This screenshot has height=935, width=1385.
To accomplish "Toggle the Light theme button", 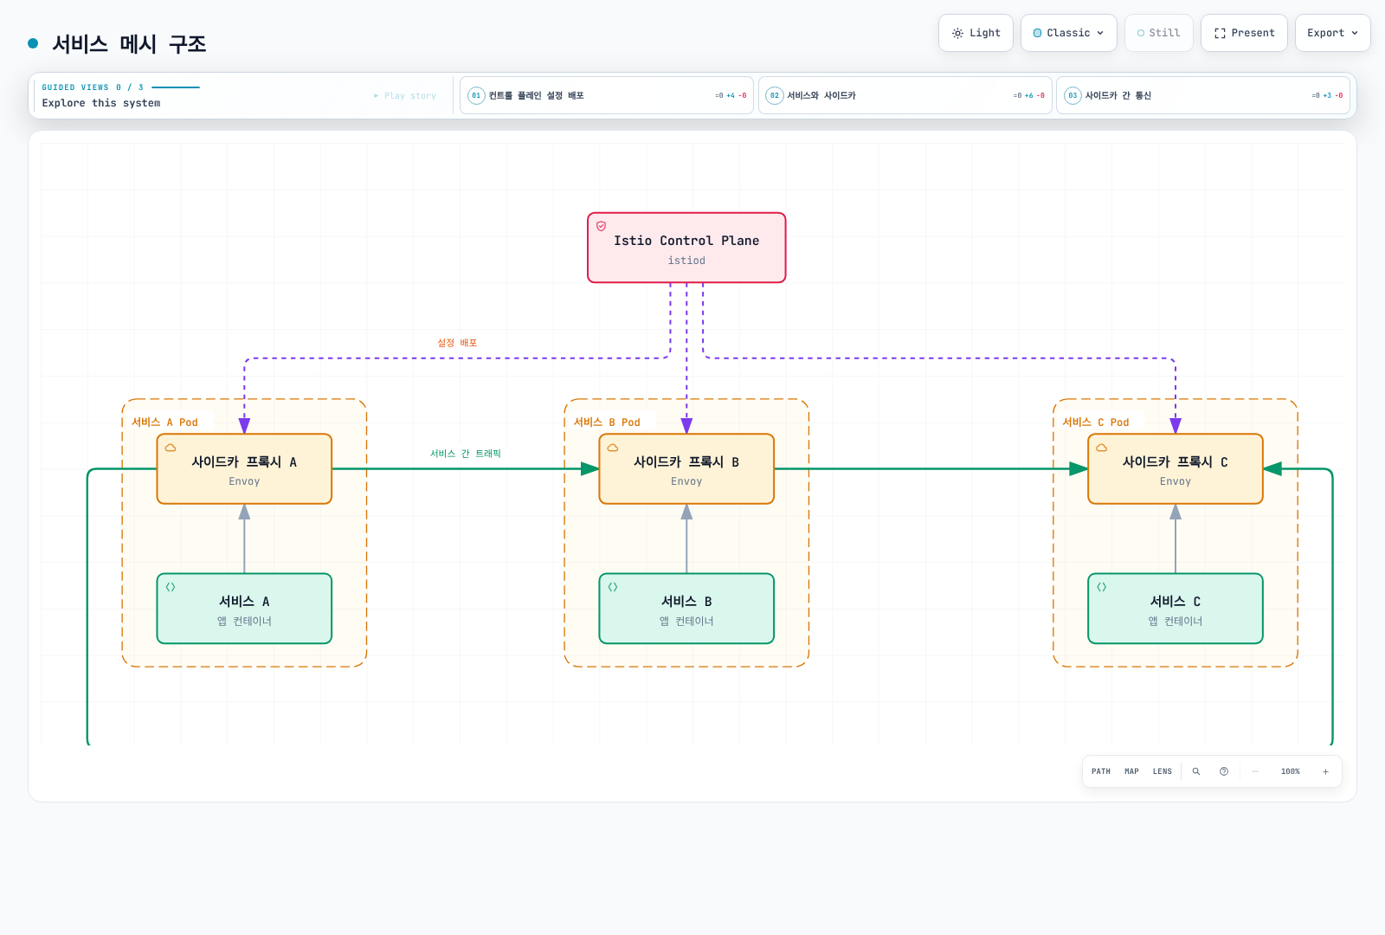I will click(x=976, y=33).
